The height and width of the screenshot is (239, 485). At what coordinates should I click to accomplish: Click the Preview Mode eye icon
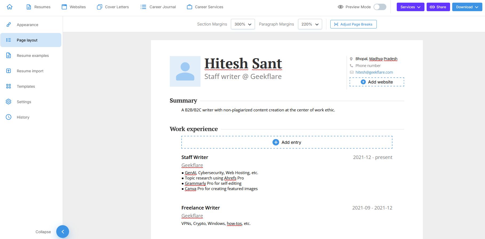point(340,7)
